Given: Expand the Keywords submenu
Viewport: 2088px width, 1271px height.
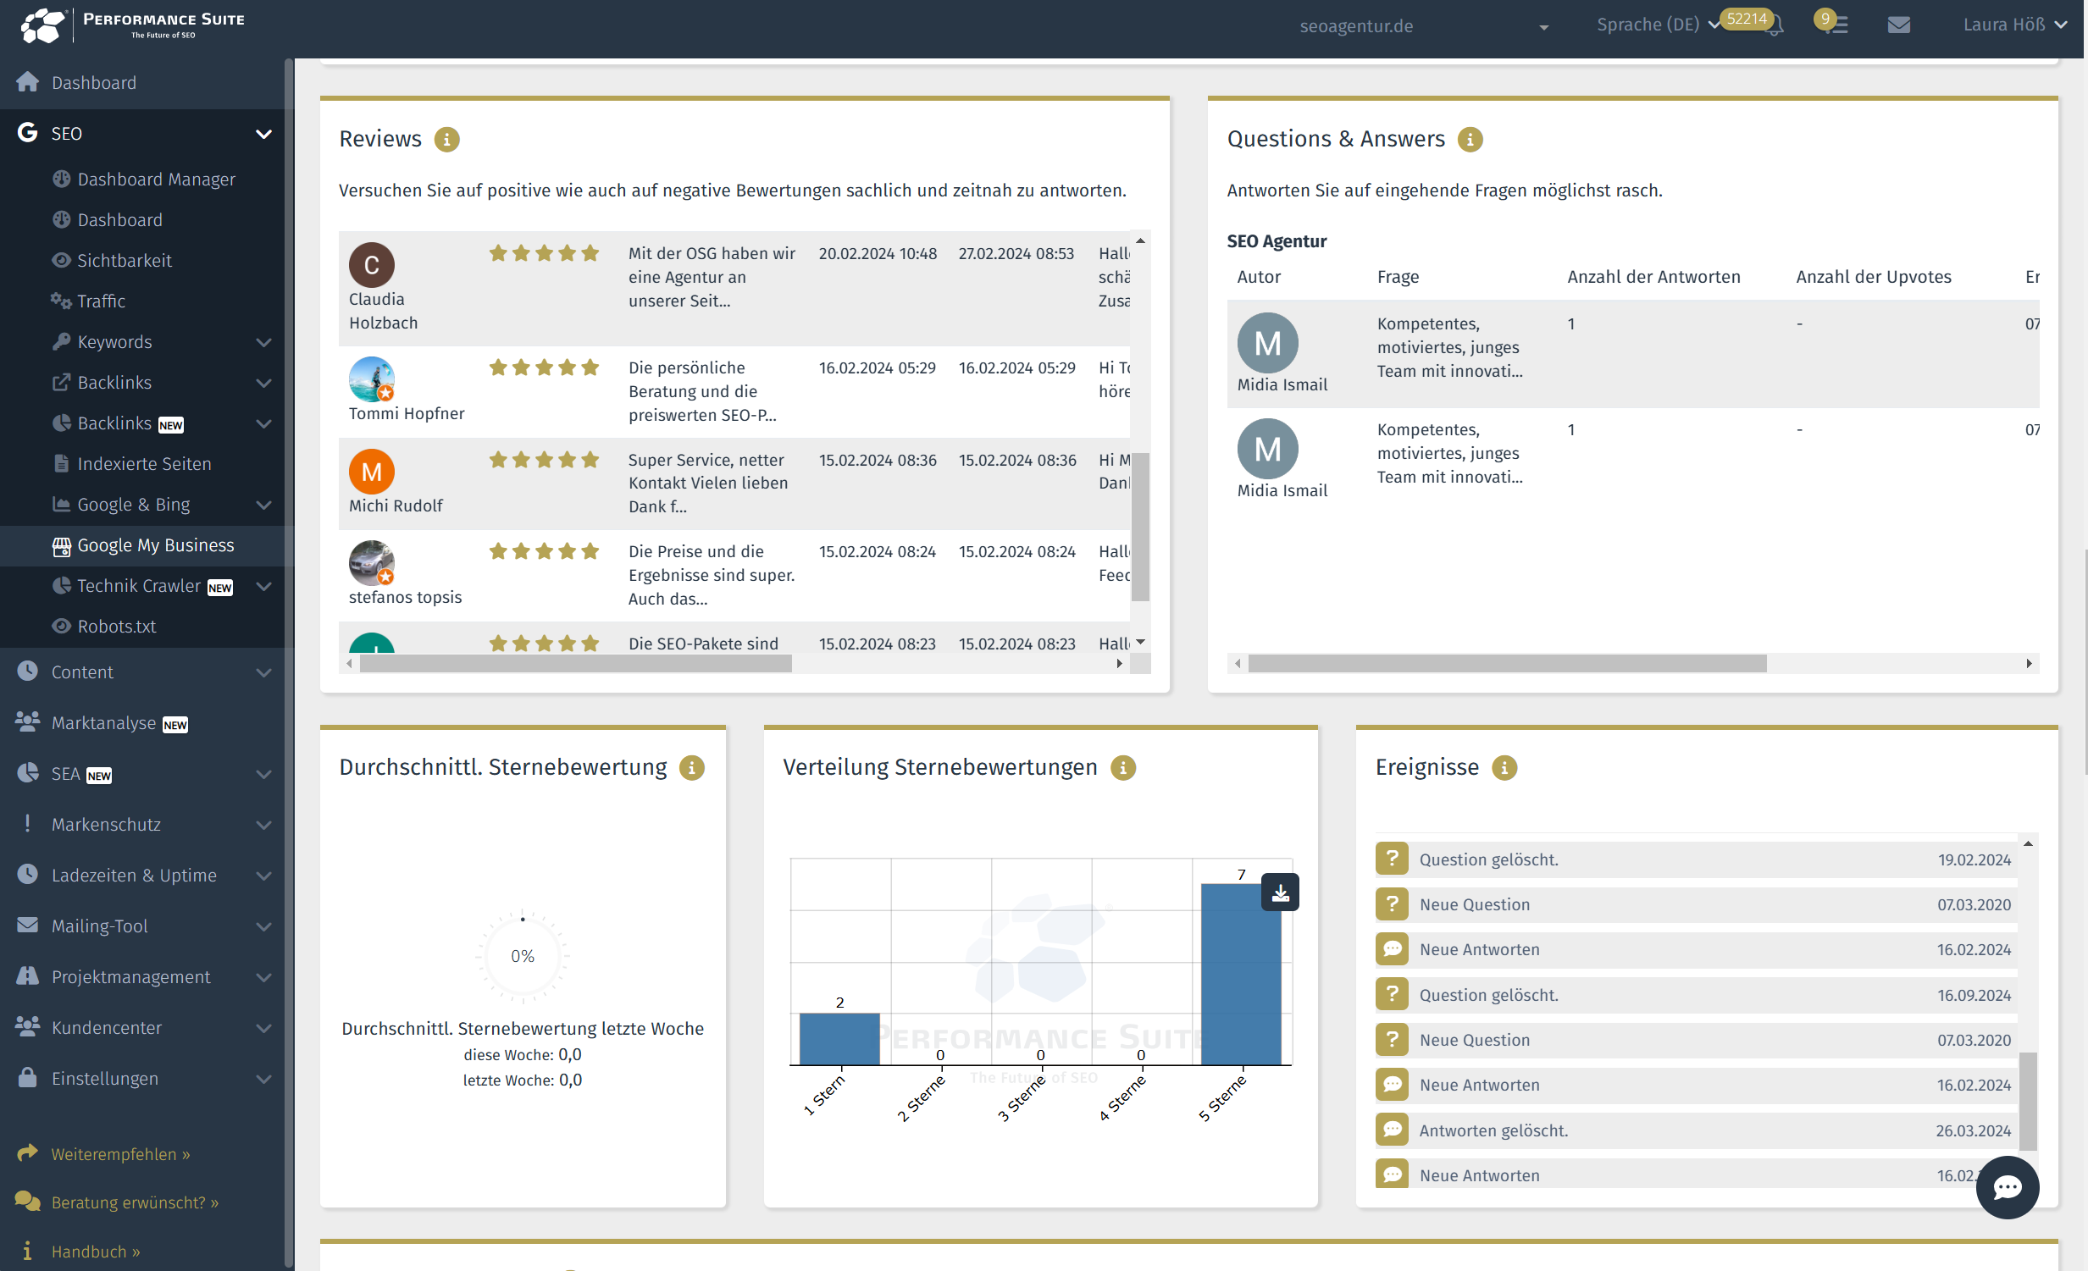Looking at the screenshot, I should tap(263, 342).
